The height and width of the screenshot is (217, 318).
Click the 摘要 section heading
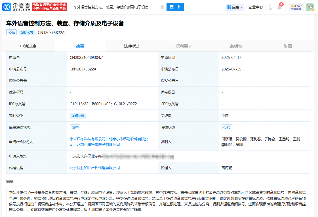tap(10, 181)
